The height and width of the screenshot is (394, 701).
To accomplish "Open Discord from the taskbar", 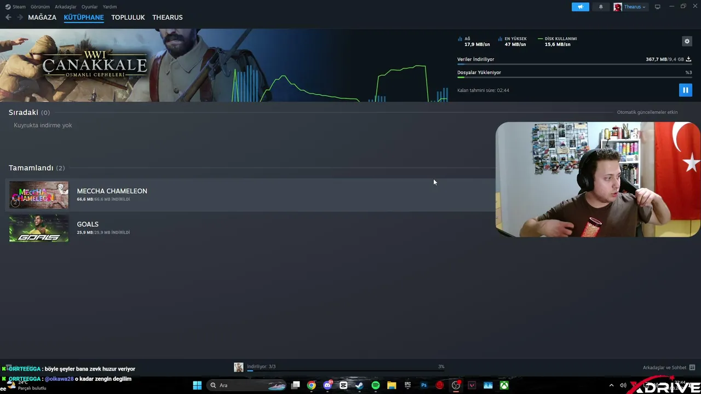I will point(327,385).
